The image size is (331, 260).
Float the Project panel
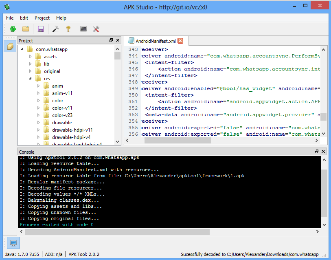click(x=111, y=40)
